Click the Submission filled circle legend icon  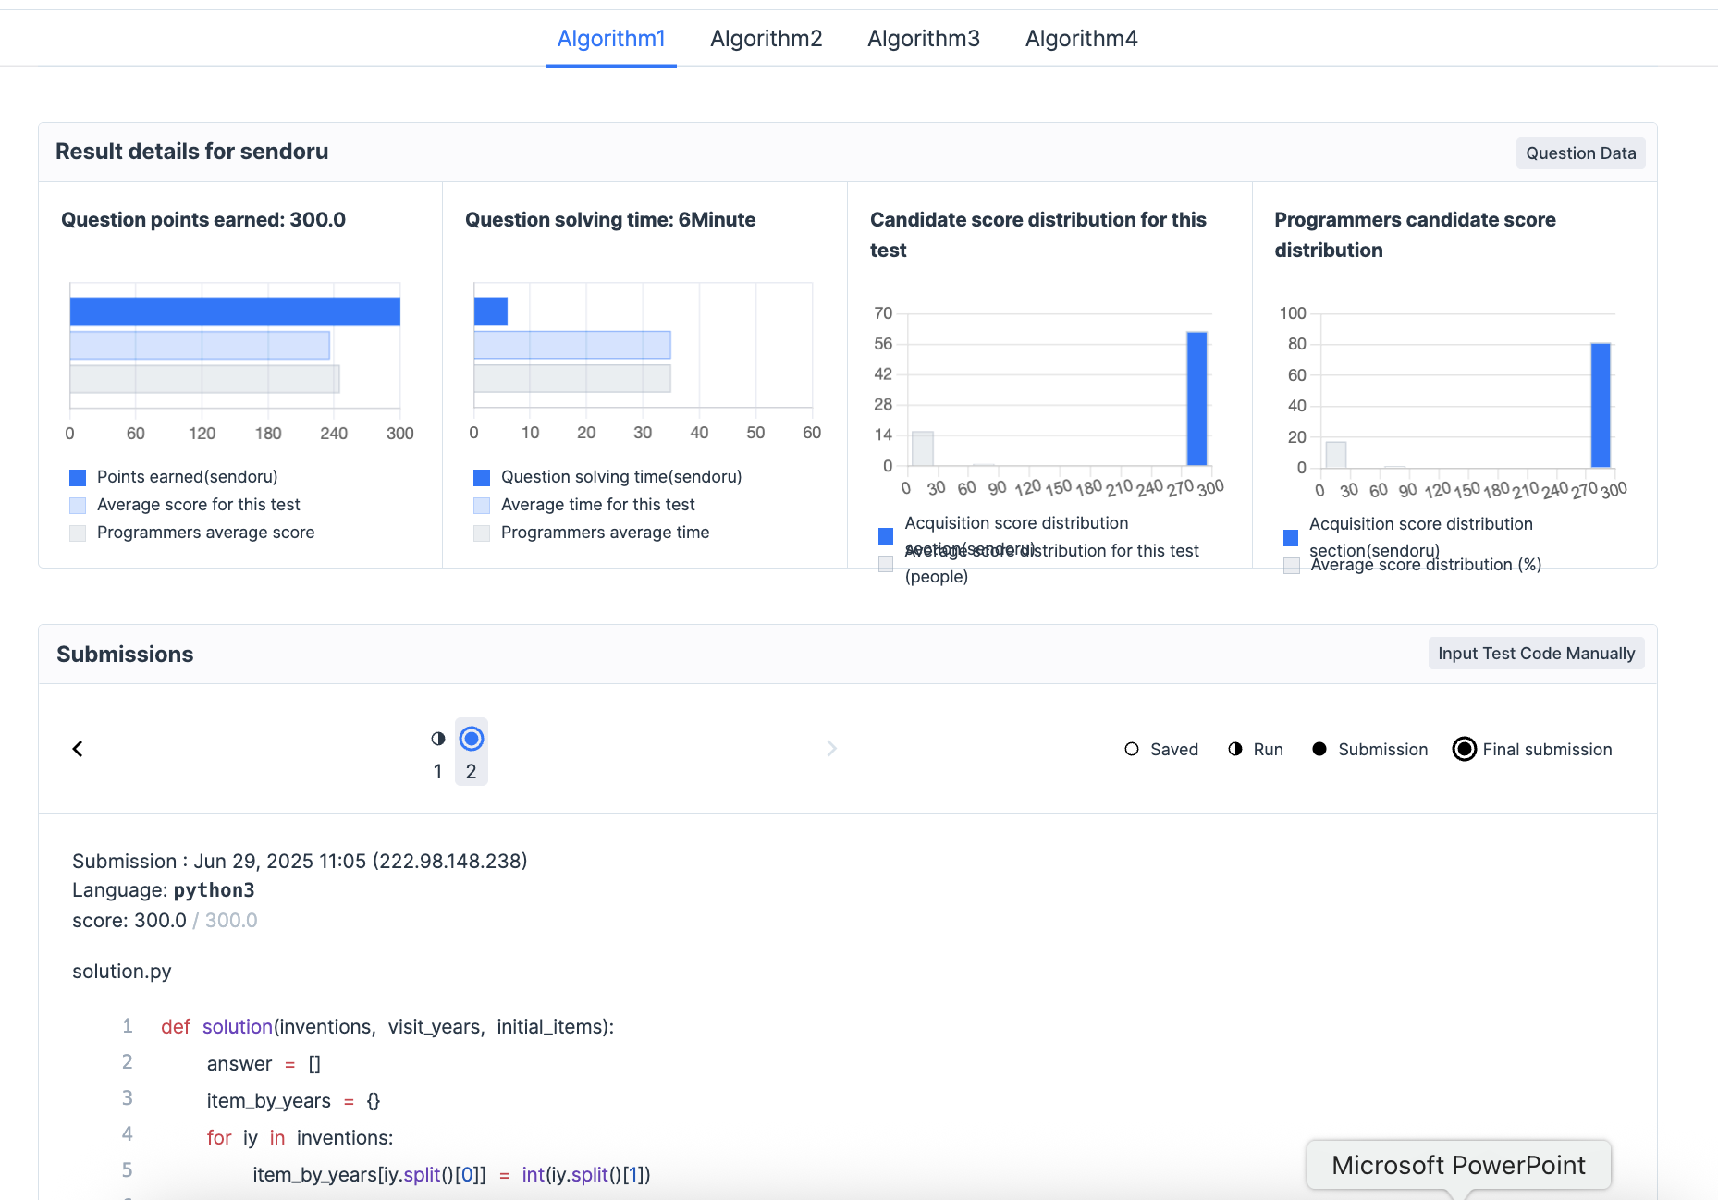coord(1319,750)
